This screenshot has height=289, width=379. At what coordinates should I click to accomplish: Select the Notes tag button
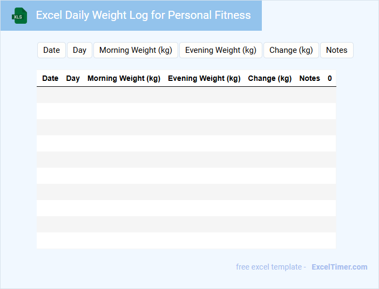point(336,50)
